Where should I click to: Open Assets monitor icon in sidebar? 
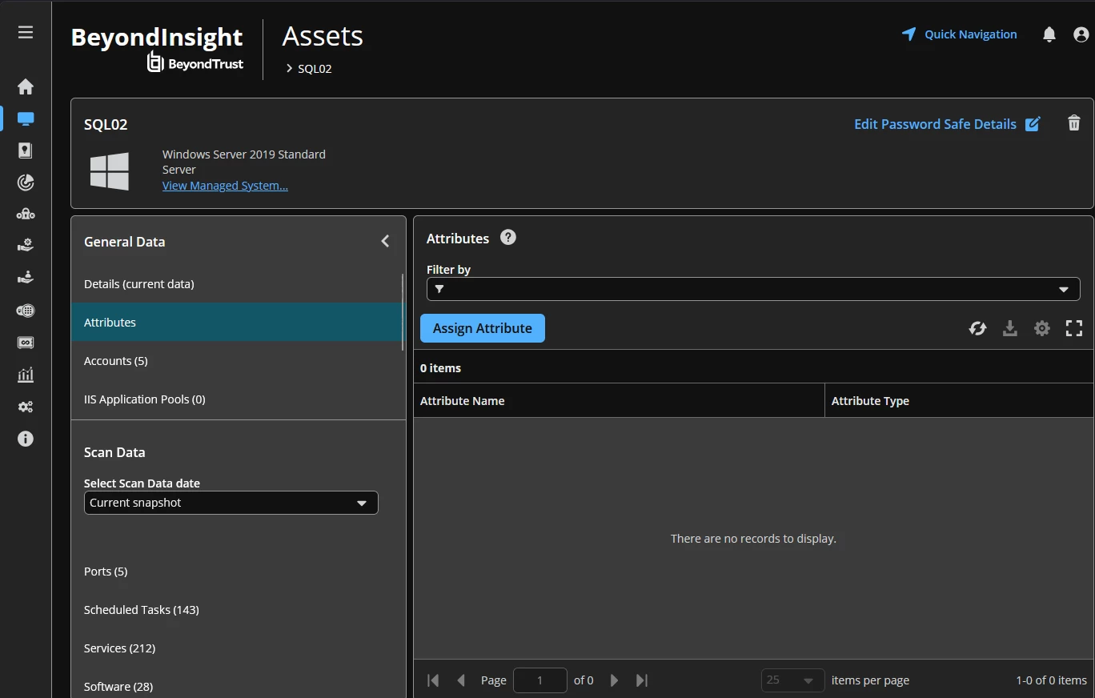pos(26,118)
